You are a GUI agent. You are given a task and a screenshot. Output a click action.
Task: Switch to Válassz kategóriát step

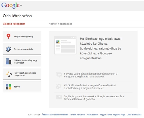tap(14, 24)
